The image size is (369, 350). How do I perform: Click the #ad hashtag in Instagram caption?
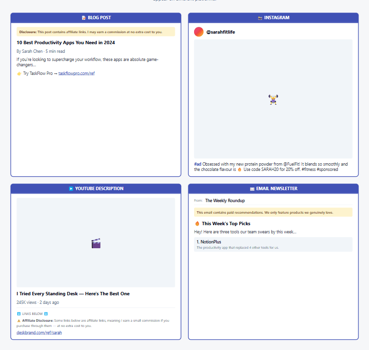click(x=197, y=164)
